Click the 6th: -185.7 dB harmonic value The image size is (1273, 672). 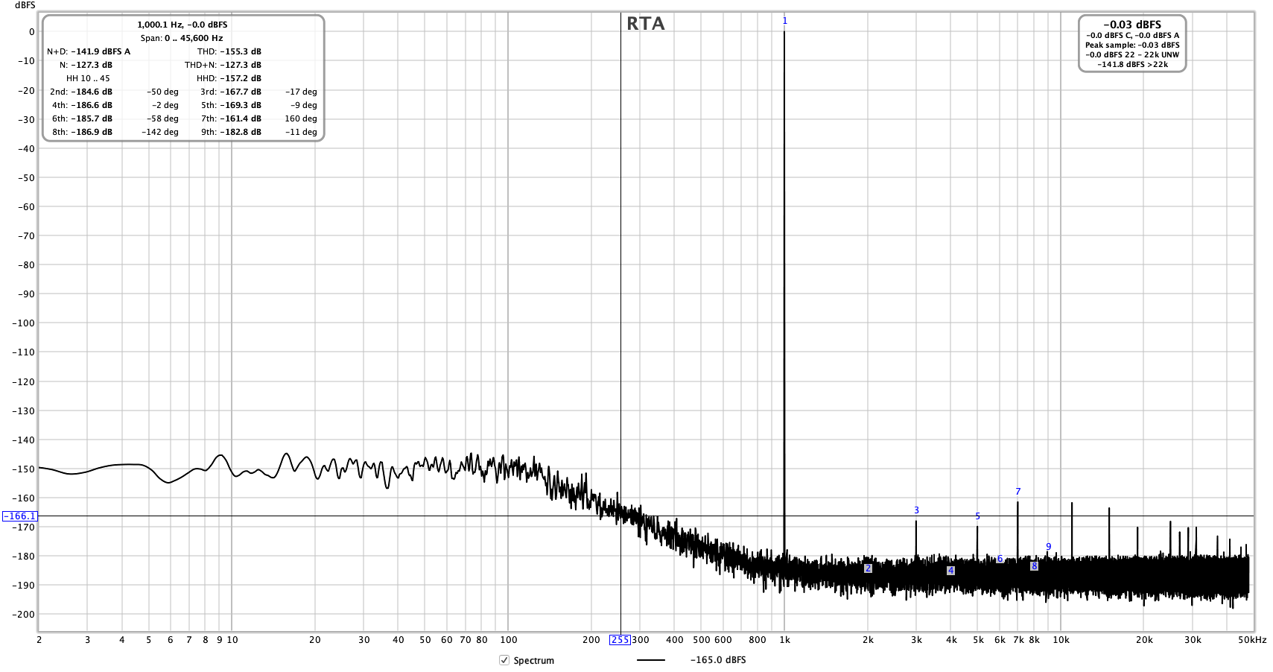82,118
